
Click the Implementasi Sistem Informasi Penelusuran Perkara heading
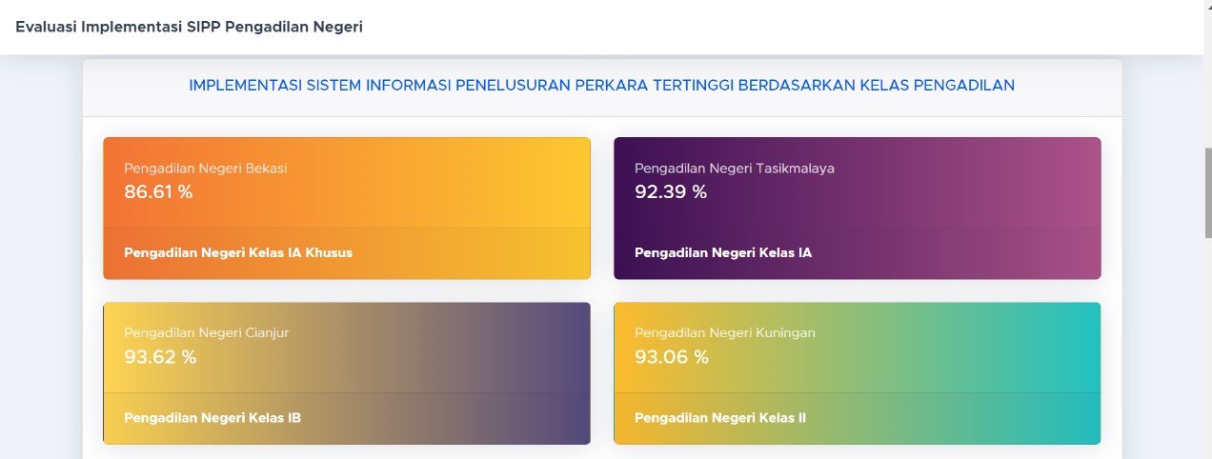pos(601,86)
